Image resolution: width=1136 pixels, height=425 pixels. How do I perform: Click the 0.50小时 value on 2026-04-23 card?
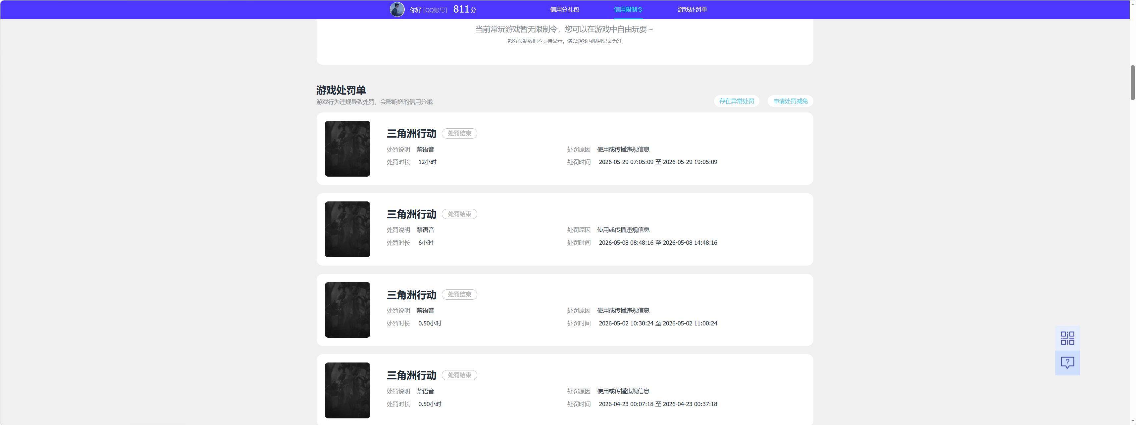click(430, 404)
